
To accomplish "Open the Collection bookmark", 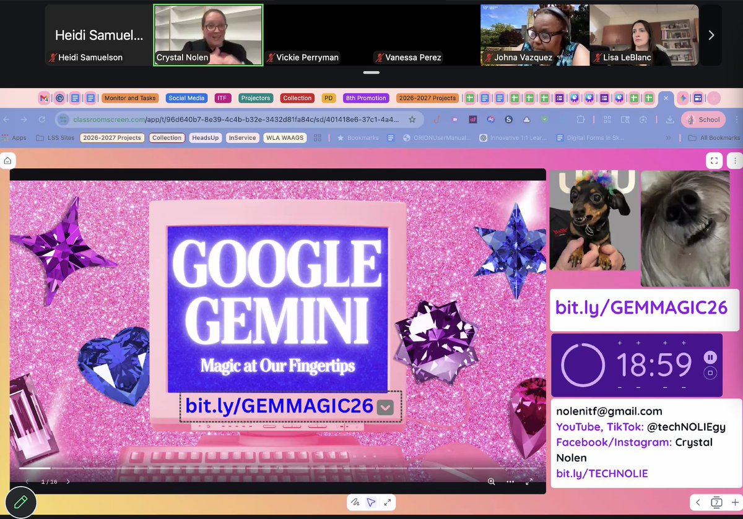I will coord(167,138).
